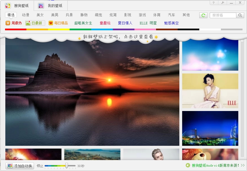The width and height of the screenshot is (247, 171).
Task: Filter by black color swatch
Action: [188, 29]
